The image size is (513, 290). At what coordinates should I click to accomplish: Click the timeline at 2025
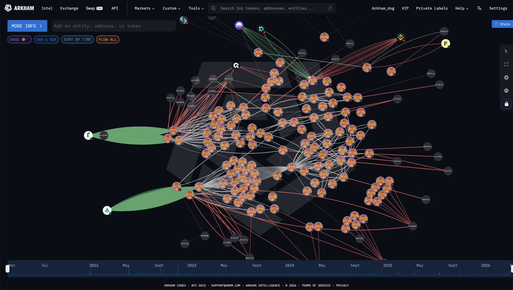388,265
